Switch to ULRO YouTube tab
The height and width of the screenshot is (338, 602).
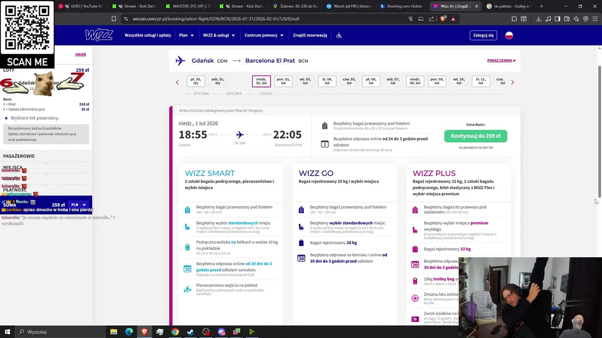pyautogui.click(x=81, y=6)
